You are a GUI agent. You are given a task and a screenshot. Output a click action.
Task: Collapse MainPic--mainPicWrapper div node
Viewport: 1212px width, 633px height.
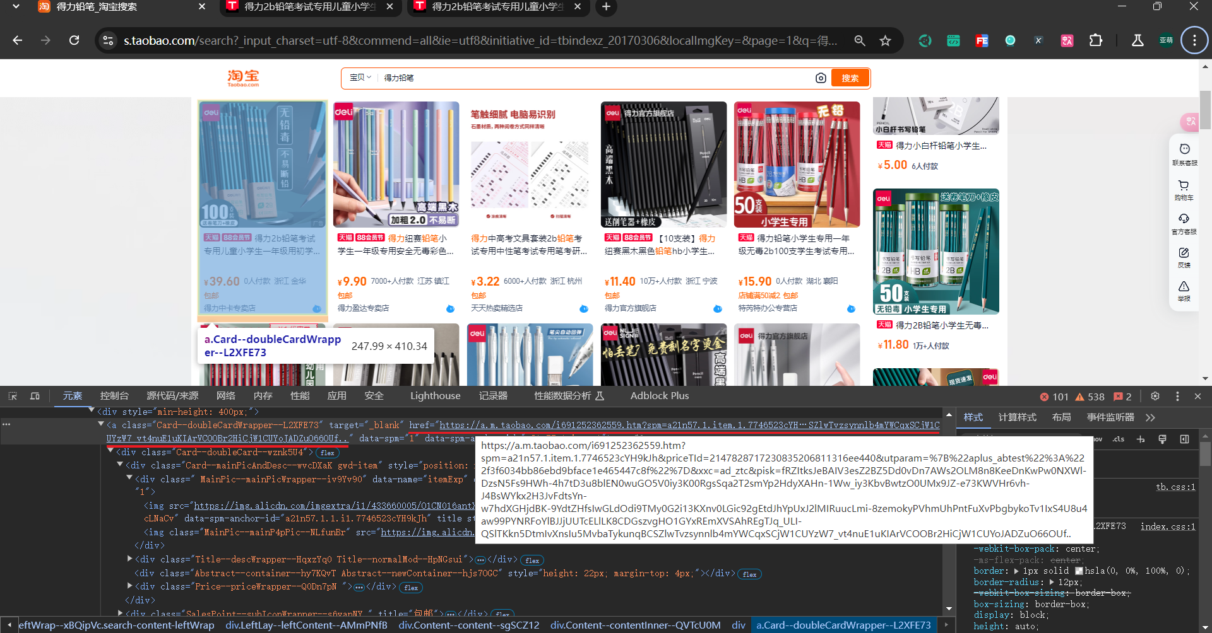[129, 479]
